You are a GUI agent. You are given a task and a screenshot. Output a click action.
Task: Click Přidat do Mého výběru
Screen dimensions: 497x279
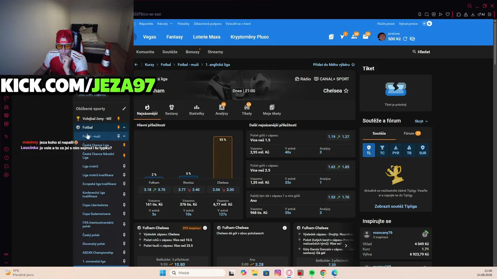(334, 65)
